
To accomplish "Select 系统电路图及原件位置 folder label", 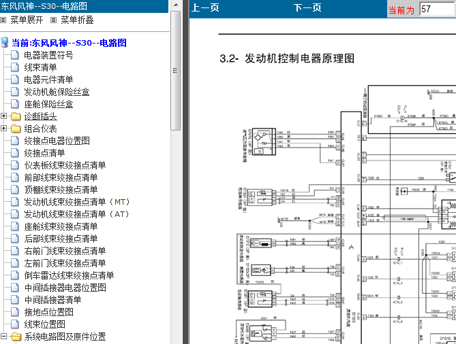I will 65,337.
